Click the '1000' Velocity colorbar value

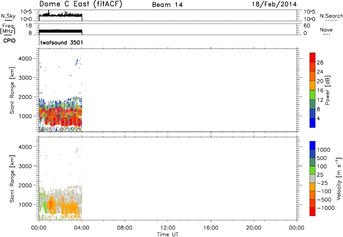[323, 150]
